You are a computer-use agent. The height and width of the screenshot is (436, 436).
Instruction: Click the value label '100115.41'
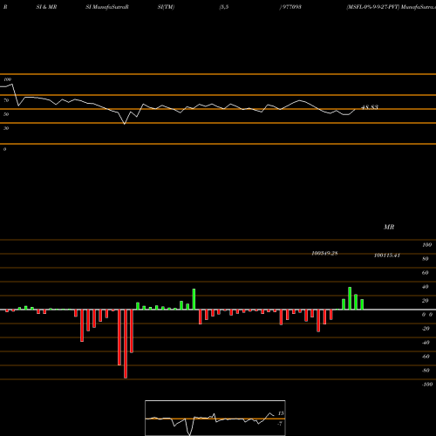pos(387,255)
